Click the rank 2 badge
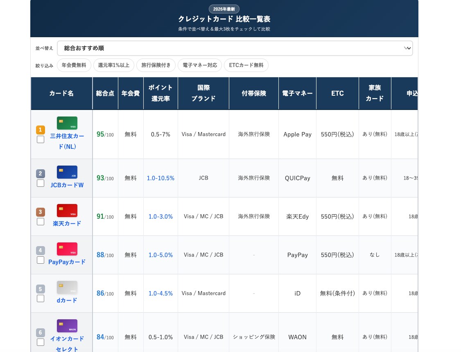The height and width of the screenshot is (352, 461). click(41, 173)
